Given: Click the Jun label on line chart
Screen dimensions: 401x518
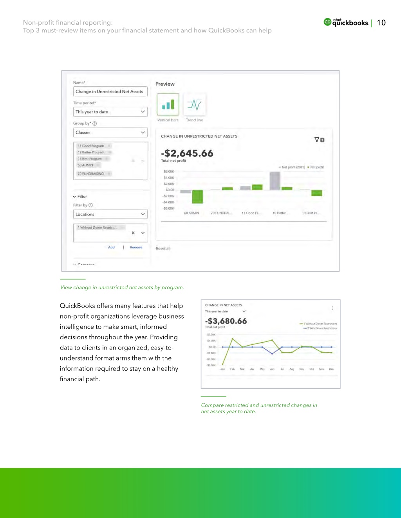Looking at the screenshot, I should pyautogui.click(x=272, y=369).
